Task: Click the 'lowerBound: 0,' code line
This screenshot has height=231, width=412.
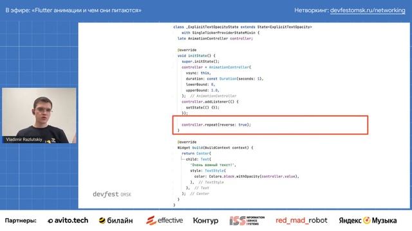Action: (x=200, y=84)
